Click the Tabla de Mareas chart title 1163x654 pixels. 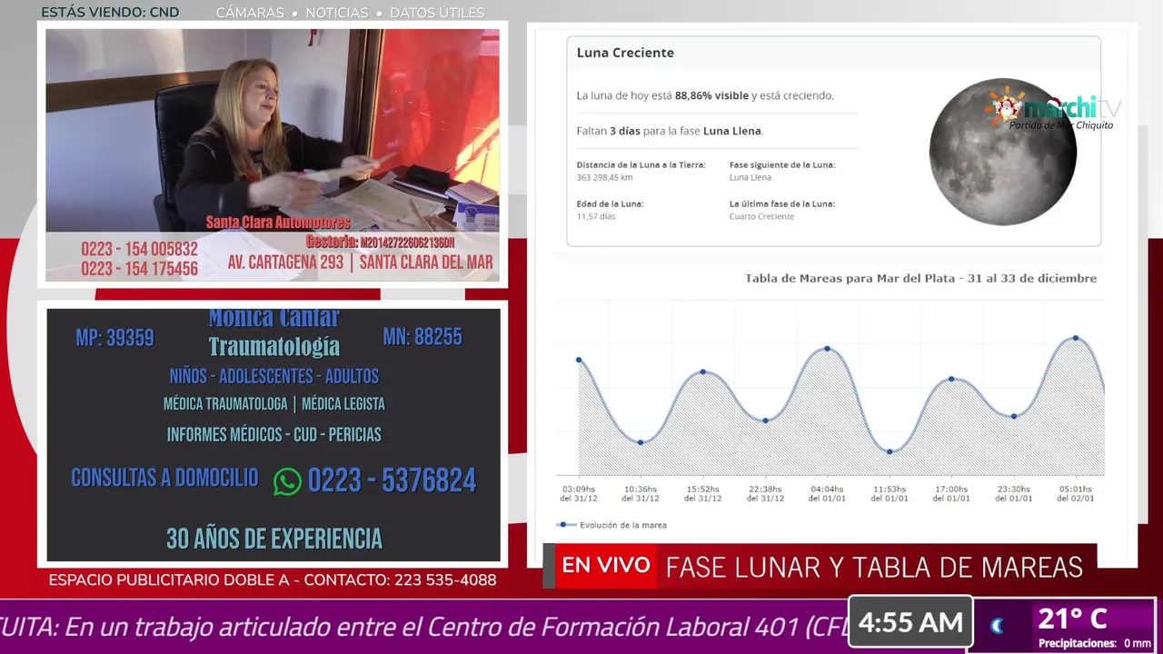(x=920, y=278)
